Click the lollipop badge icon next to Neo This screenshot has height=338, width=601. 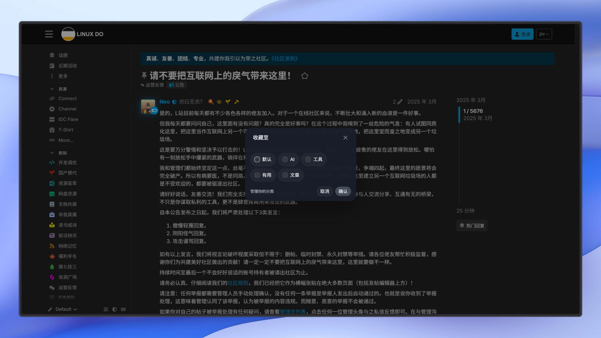(211, 102)
